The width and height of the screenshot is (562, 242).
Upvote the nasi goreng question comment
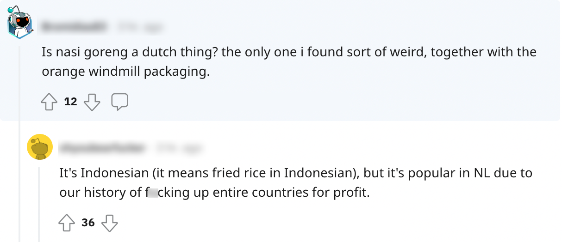click(49, 102)
